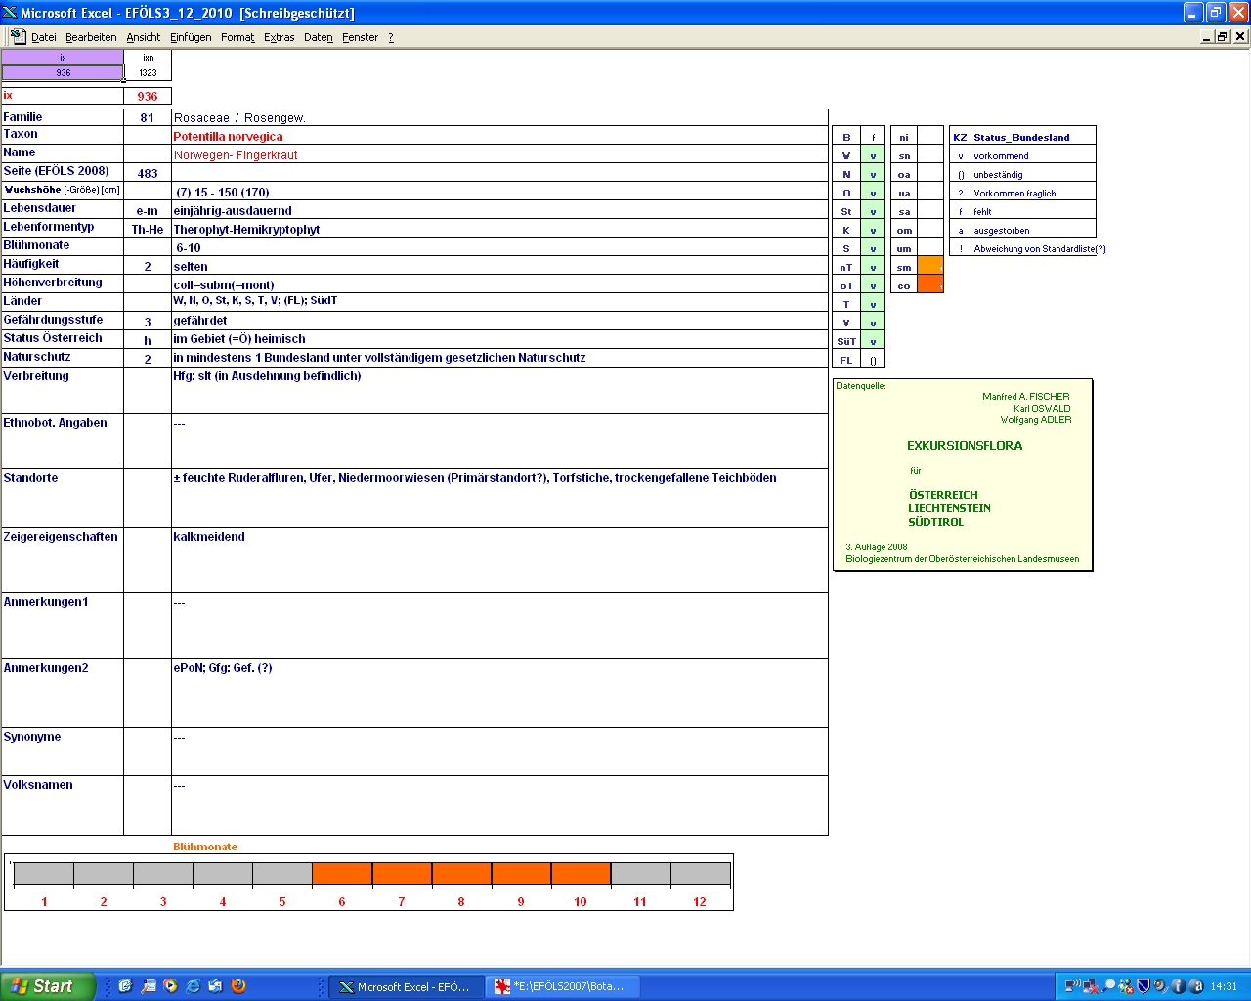Switch to the Microsoft Excel taskbar button
Screen dimensions: 1251x1001
405,986
